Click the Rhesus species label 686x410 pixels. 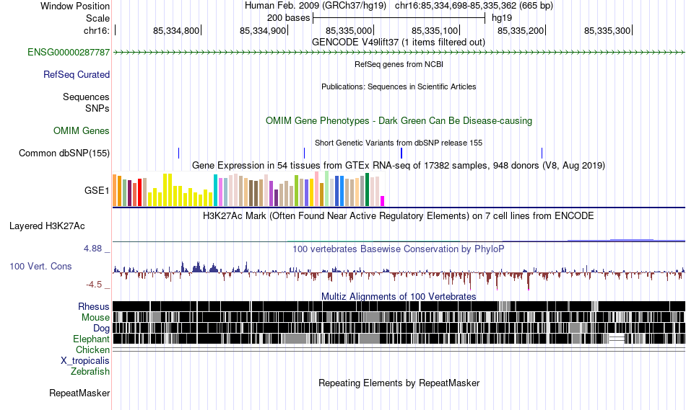coord(94,306)
